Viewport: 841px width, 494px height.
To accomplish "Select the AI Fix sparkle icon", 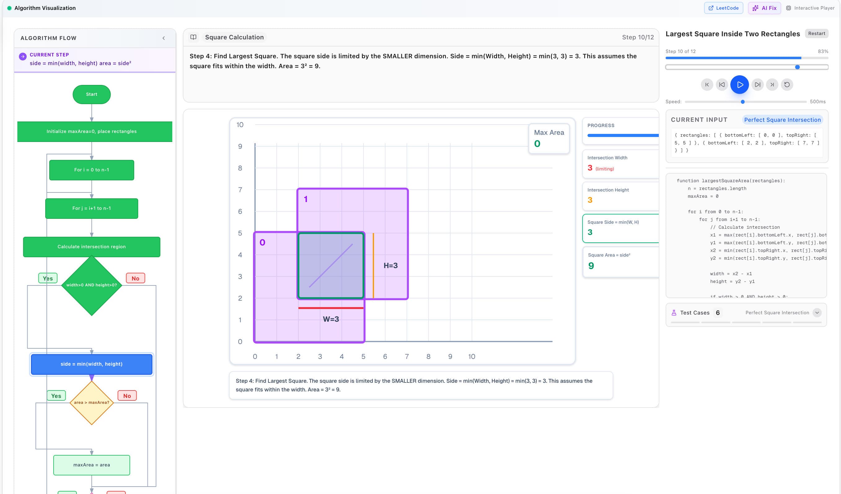I will point(755,8).
